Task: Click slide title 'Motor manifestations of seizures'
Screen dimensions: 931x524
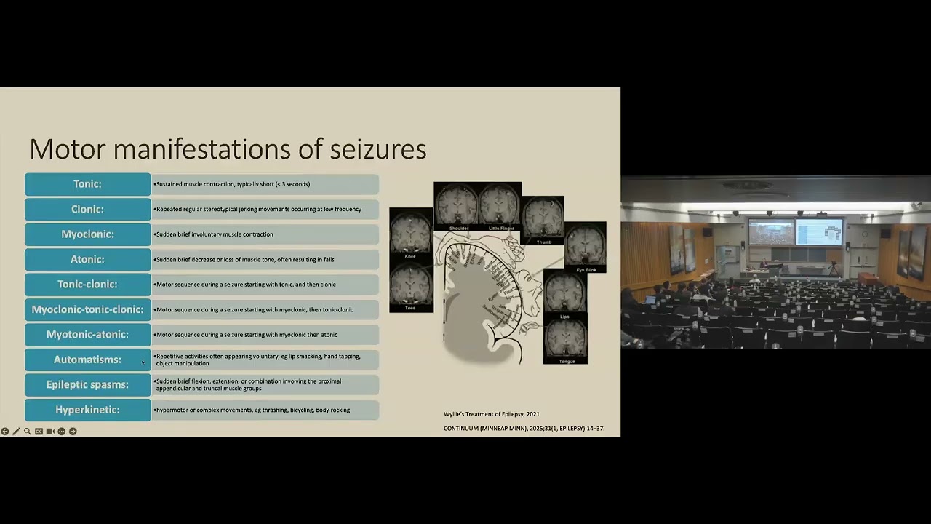Action: coord(228,149)
